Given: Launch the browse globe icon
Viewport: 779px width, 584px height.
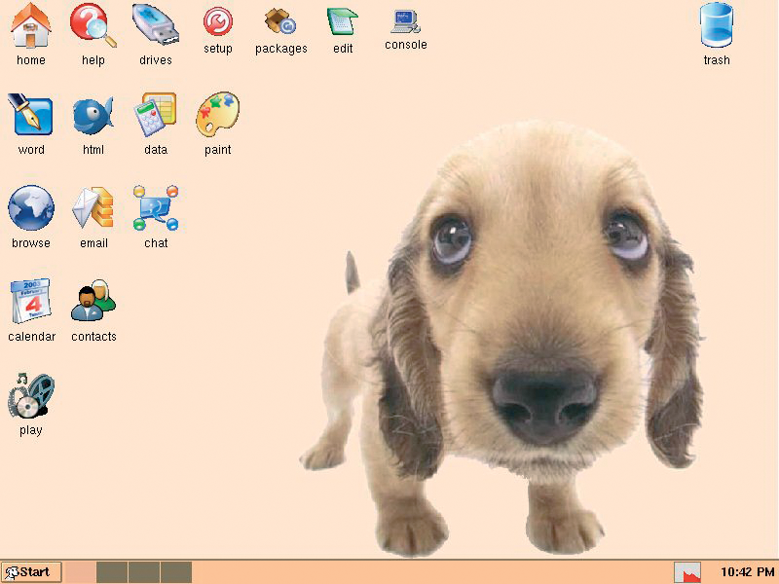Looking at the screenshot, I should [31, 208].
